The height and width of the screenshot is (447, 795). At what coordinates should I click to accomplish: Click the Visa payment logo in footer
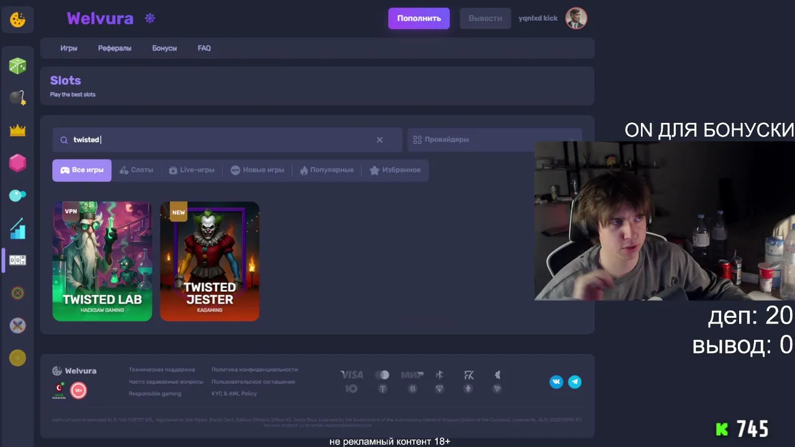pos(352,374)
